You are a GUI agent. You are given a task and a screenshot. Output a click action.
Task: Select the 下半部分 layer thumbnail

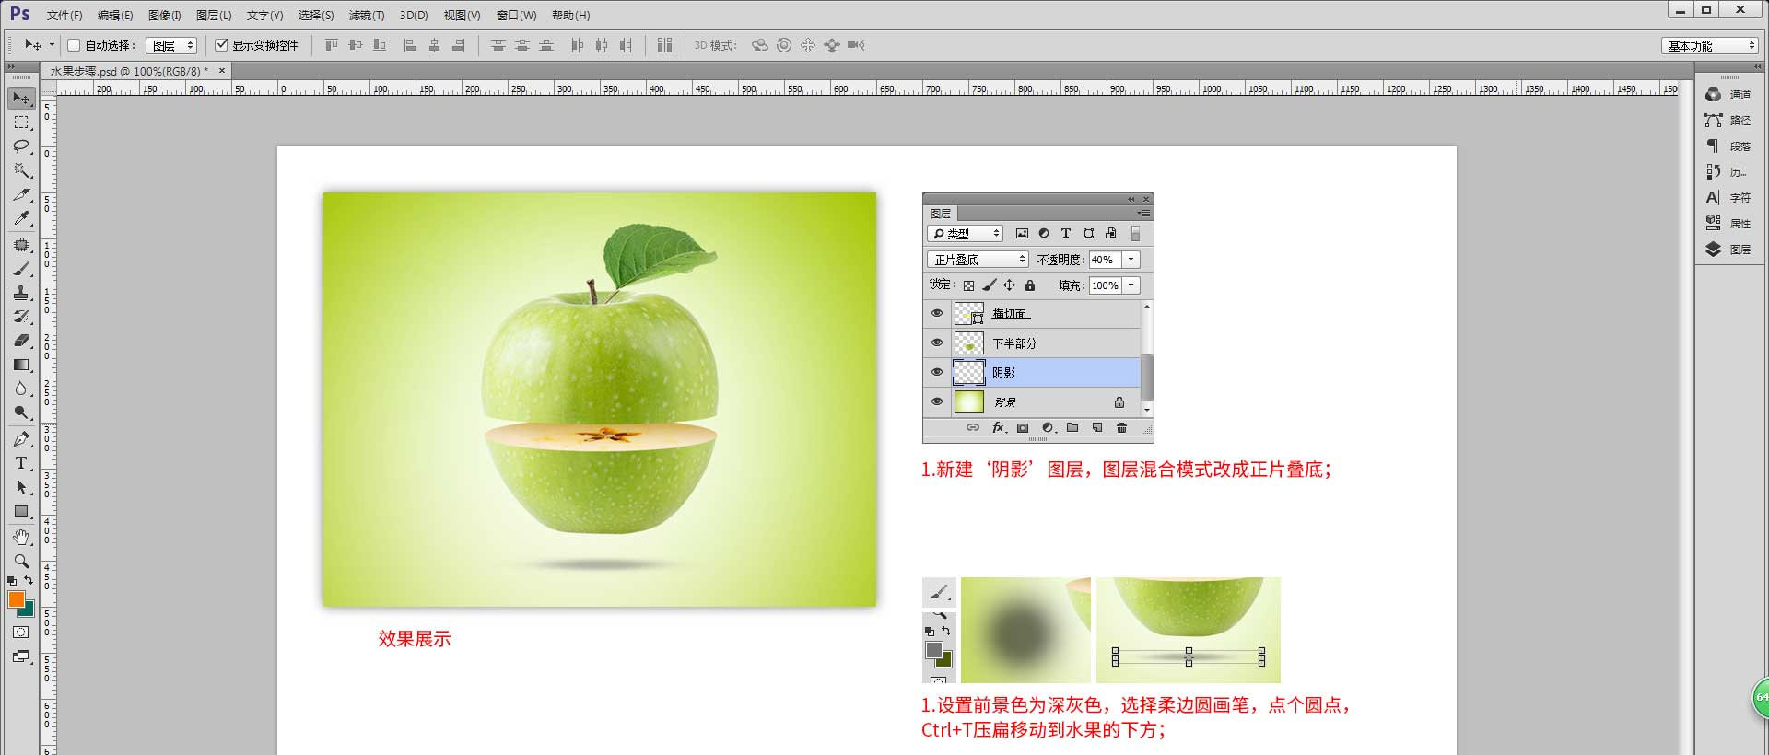click(x=968, y=343)
